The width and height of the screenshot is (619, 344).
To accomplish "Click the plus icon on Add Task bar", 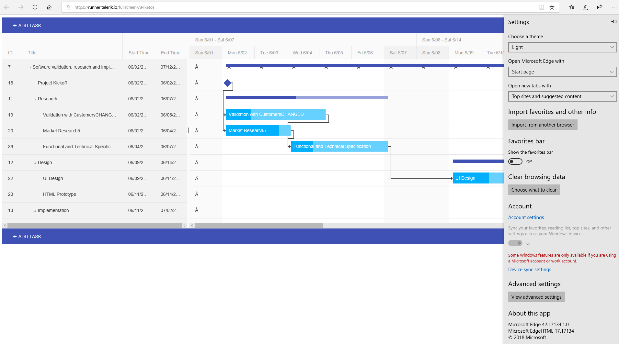I will 15,25.
